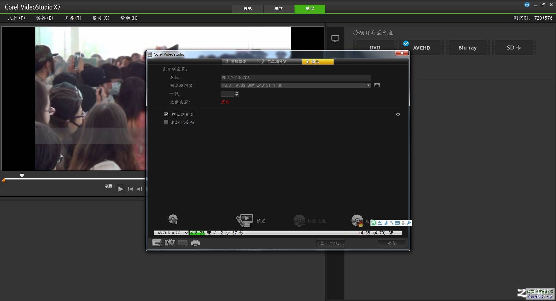Click the preview scrubber handle
The image size is (556, 301).
(22, 175)
